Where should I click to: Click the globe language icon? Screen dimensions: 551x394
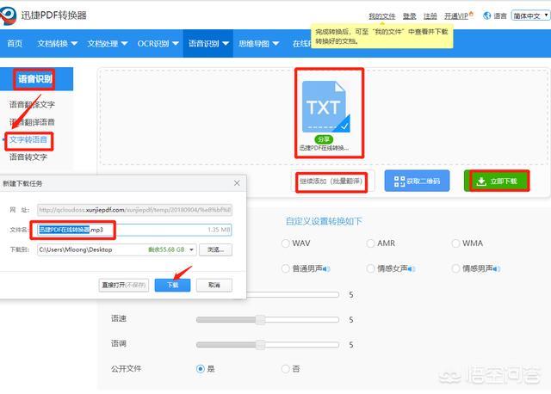(x=486, y=15)
